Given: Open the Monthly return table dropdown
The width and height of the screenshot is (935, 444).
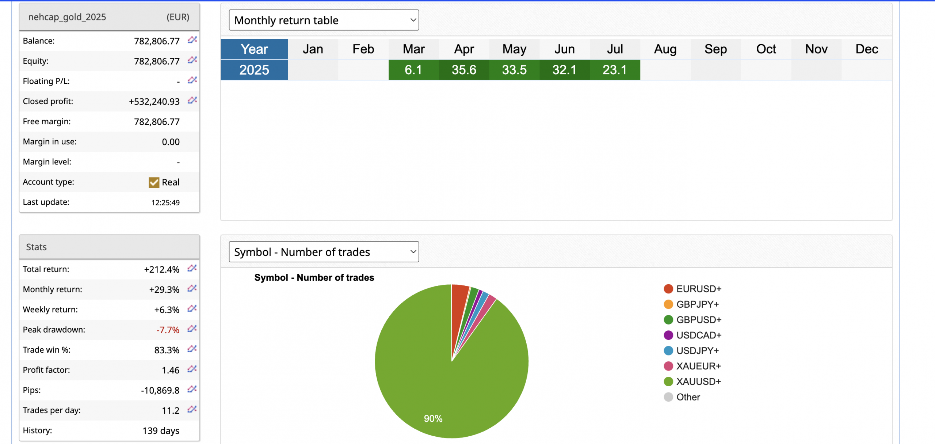Looking at the screenshot, I should pyautogui.click(x=324, y=20).
